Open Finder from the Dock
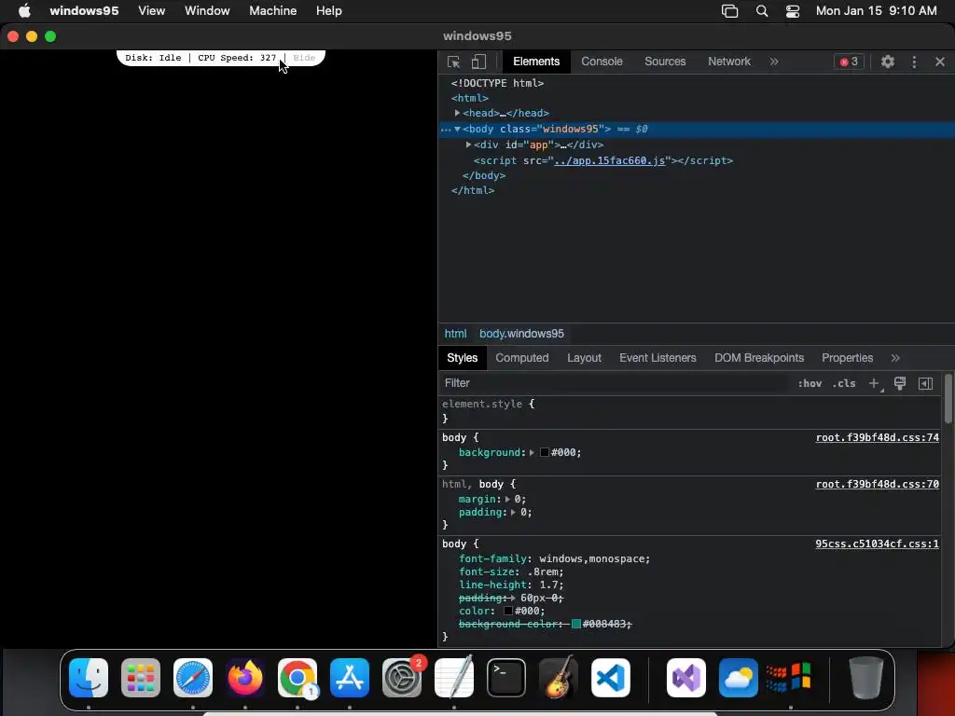 tap(89, 678)
